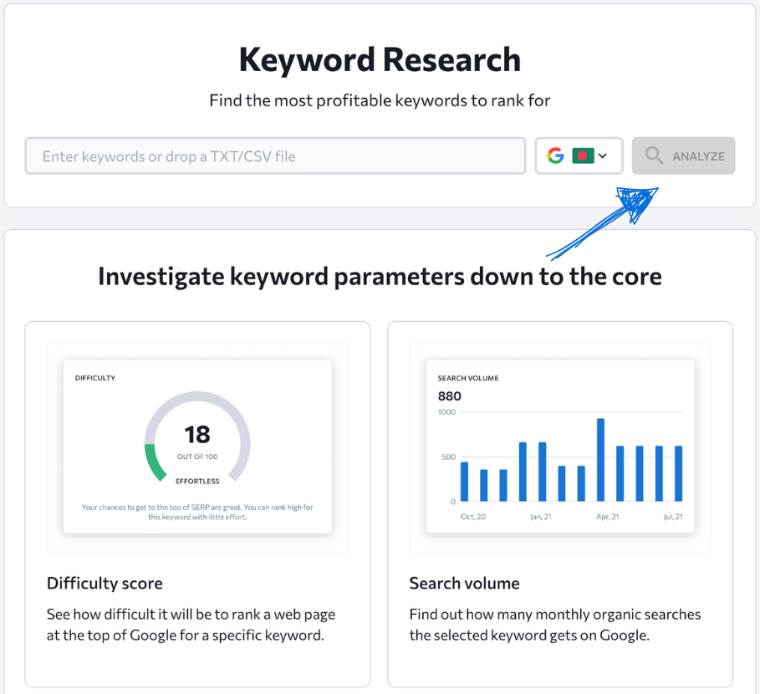Click the 880 search volume value
The image size is (760, 694).
[x=449, y=395]
